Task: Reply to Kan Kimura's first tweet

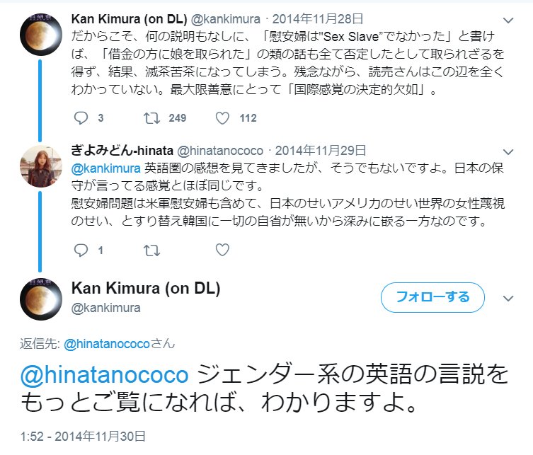Action: point(81,118)
